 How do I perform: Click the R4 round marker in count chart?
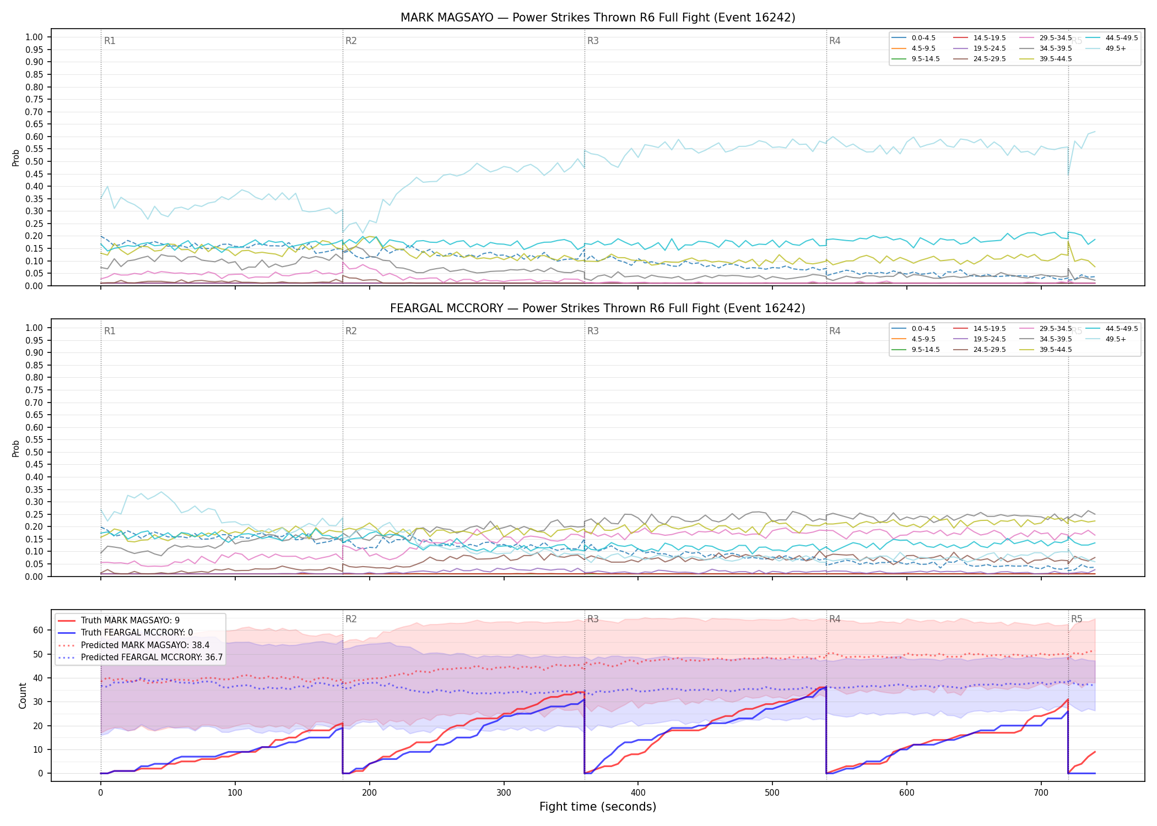pyautogui.click(x=835, y=619)
